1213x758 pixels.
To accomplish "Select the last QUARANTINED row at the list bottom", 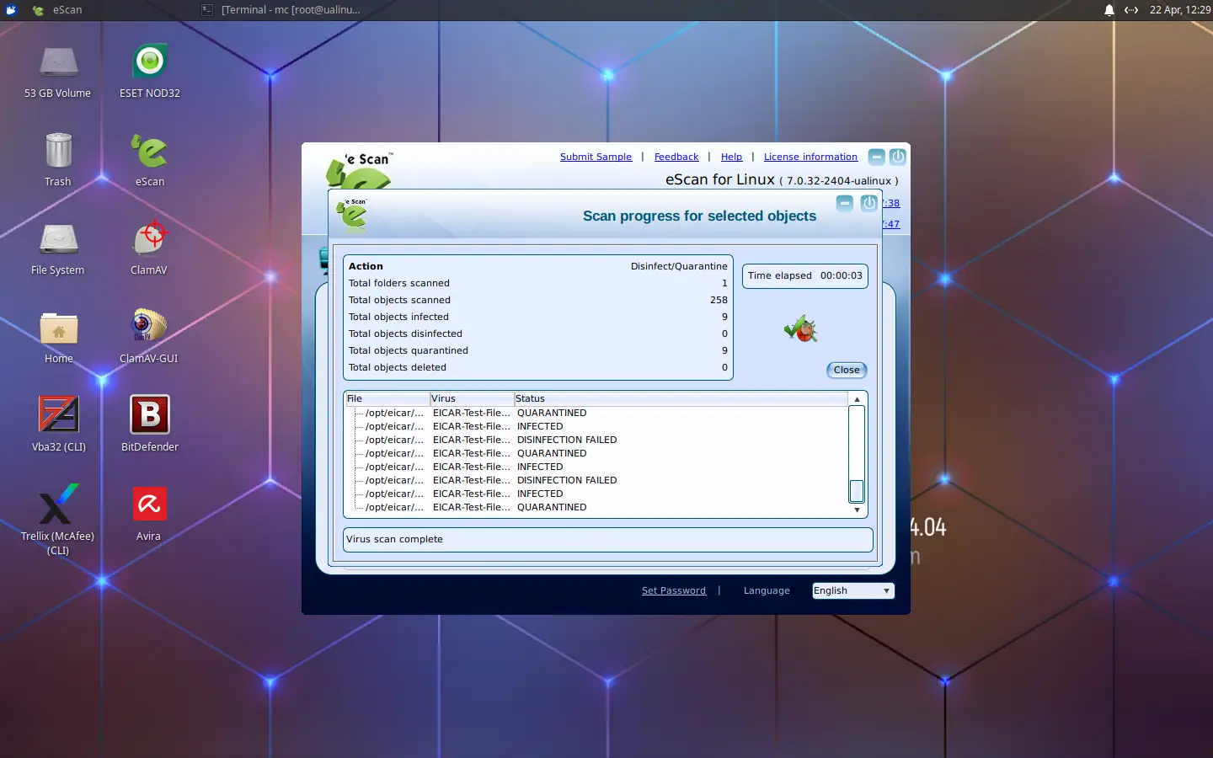I will coord(598,507).
